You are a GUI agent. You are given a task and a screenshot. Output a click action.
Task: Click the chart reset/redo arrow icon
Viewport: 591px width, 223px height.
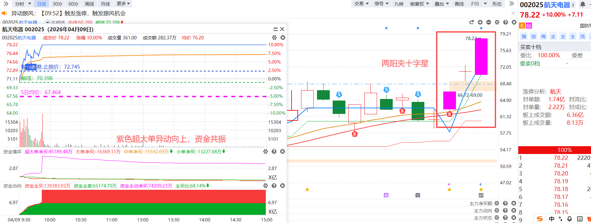(472, 22)
